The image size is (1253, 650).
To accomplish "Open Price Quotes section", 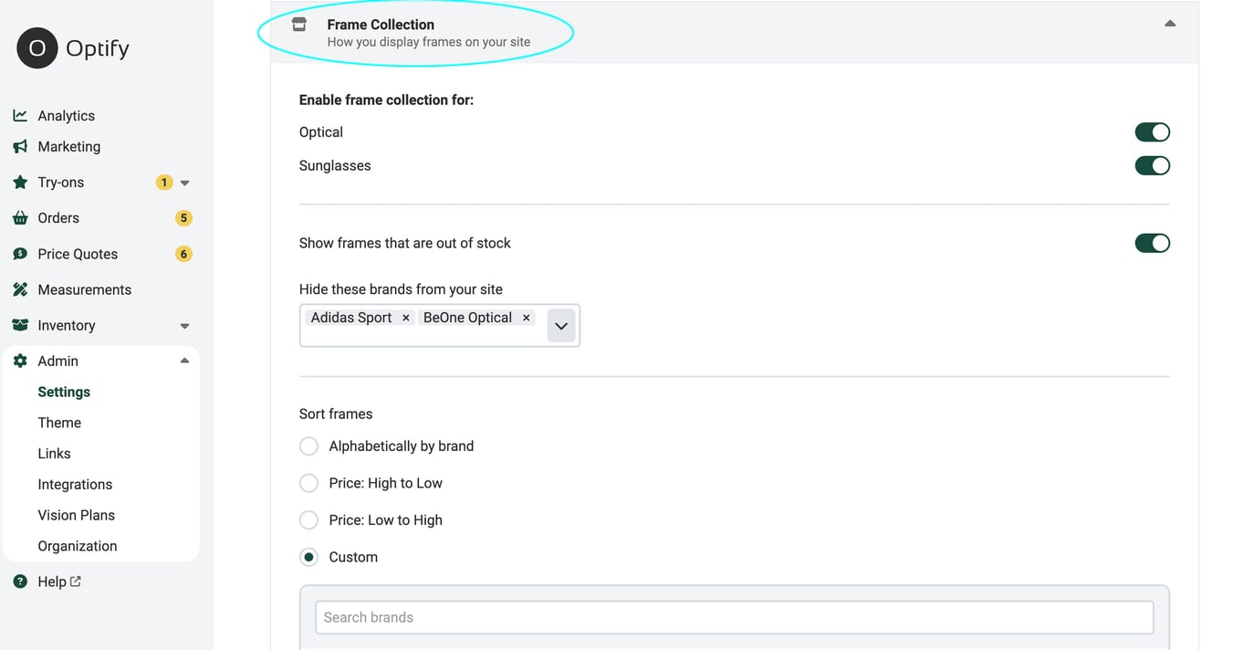I will 77,253.
